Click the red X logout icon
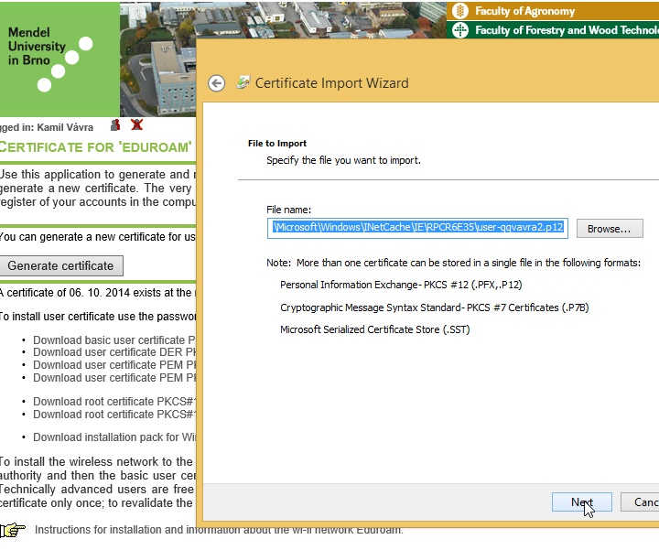659x550 pixels. pos(136,124)
